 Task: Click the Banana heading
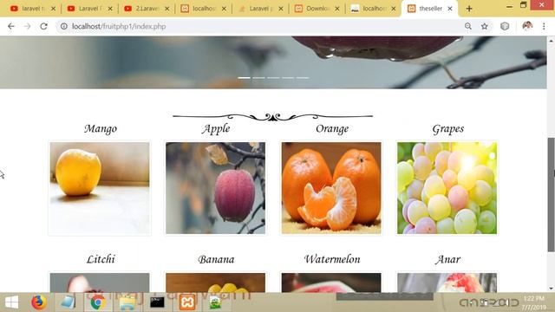pyautogui.click(x=216, y=259)
